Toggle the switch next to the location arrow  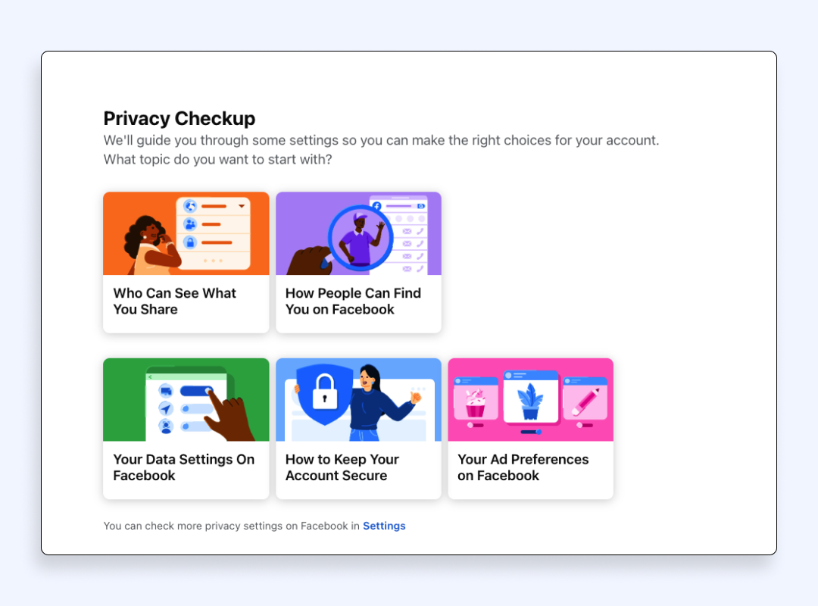click(x=195, y=408)
